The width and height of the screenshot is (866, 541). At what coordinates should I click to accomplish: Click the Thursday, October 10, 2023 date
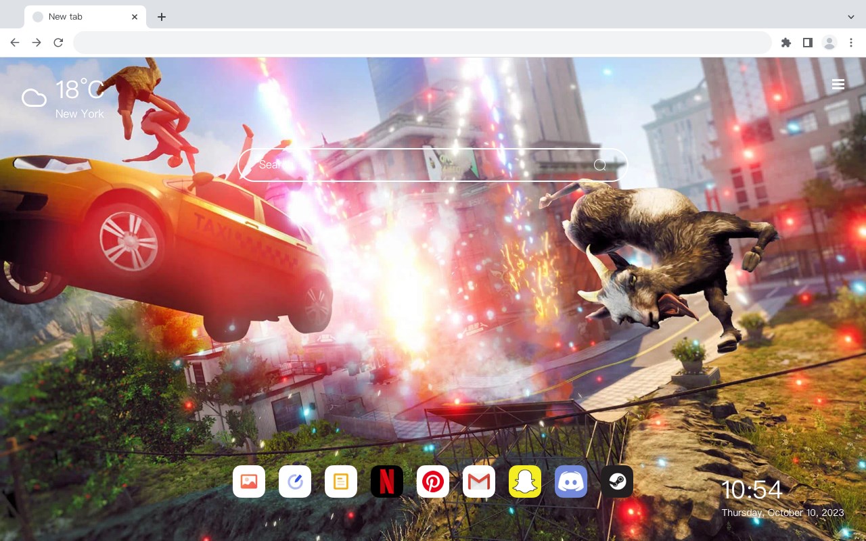(x=783, y=513)
